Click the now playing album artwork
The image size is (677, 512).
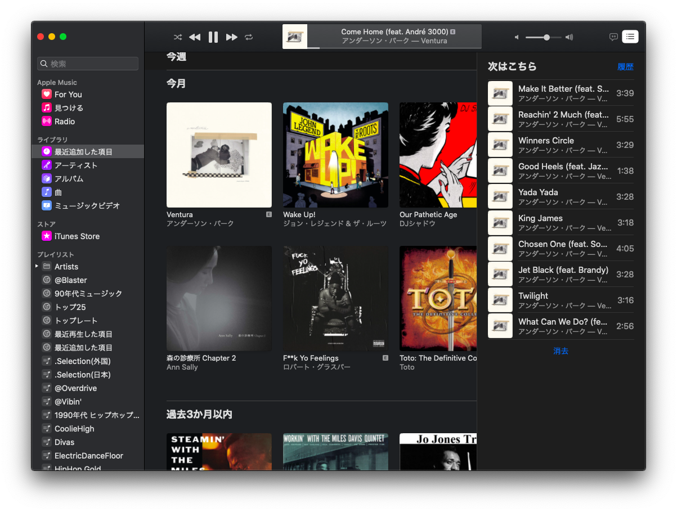pos(295,37)
